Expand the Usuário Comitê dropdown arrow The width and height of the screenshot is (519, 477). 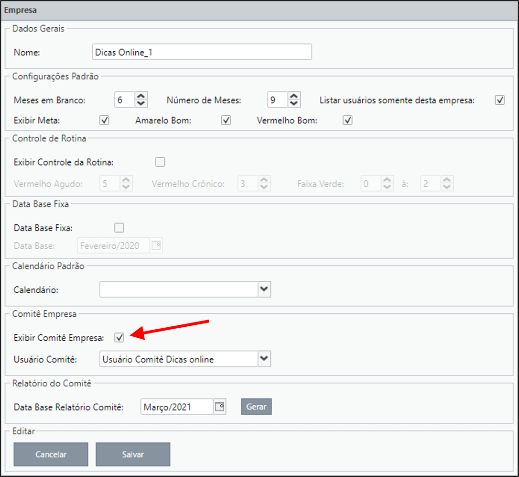[264, 359]
